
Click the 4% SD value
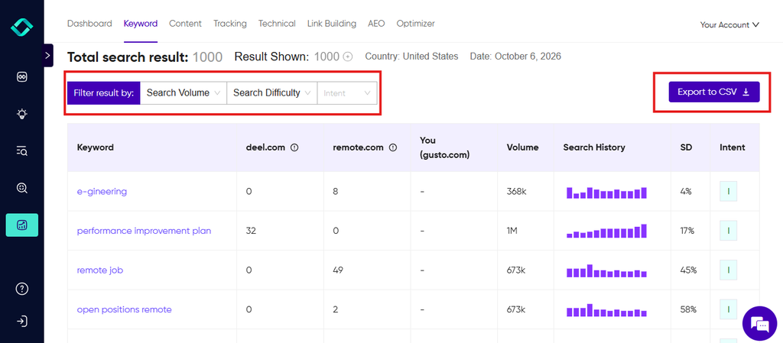(686, 192)
